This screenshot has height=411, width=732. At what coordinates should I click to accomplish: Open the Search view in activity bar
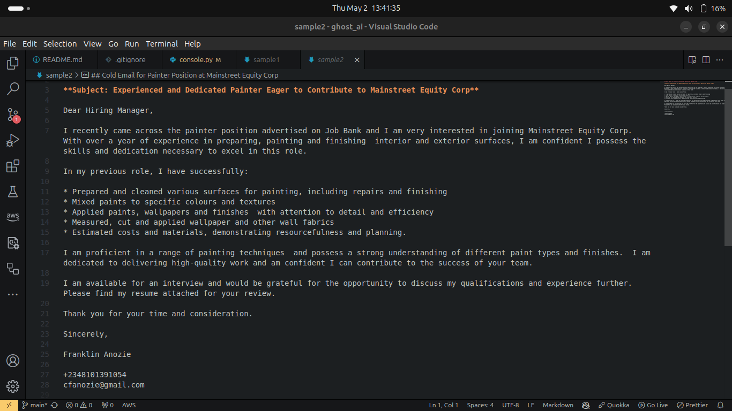pos(13,89)
